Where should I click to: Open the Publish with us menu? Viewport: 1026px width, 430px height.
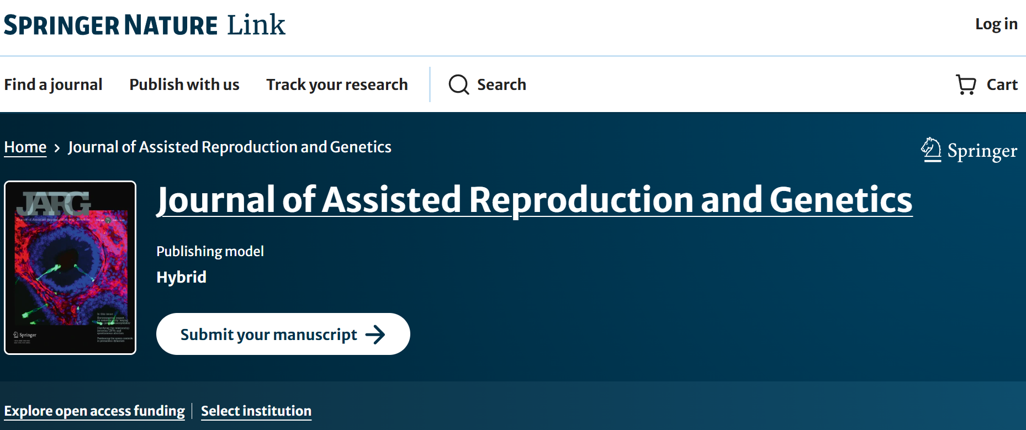[x=184, y=84]
